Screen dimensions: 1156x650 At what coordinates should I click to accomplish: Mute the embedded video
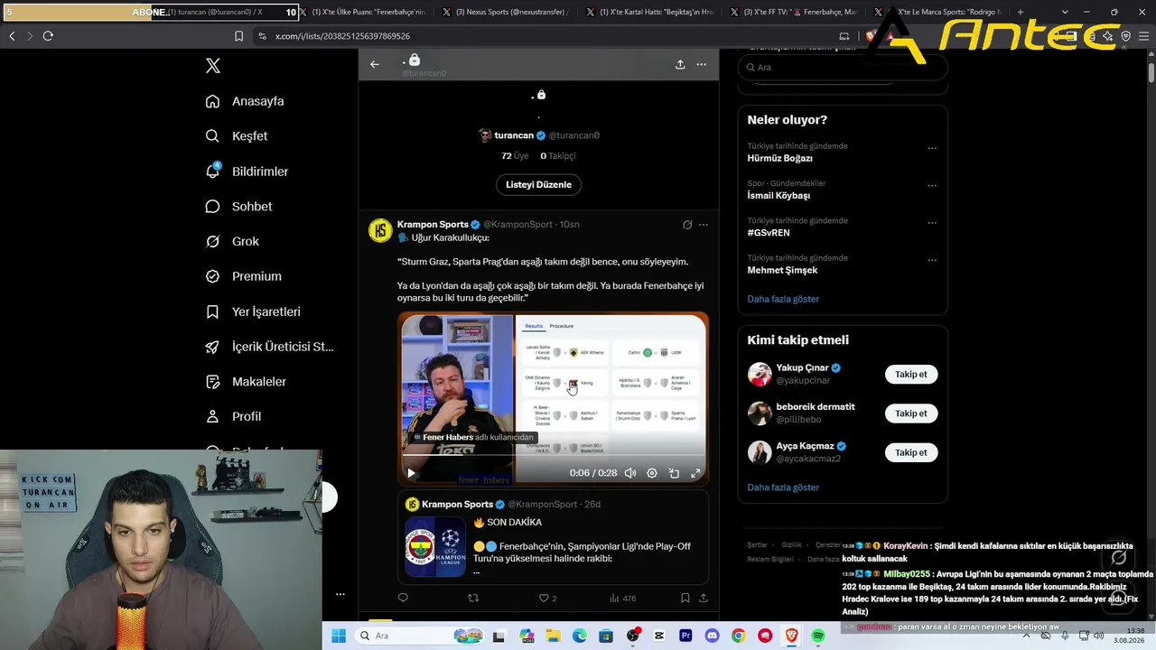[630, 473]
